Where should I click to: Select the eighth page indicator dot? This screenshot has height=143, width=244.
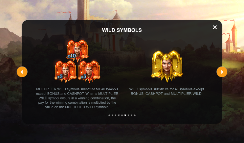131,115
